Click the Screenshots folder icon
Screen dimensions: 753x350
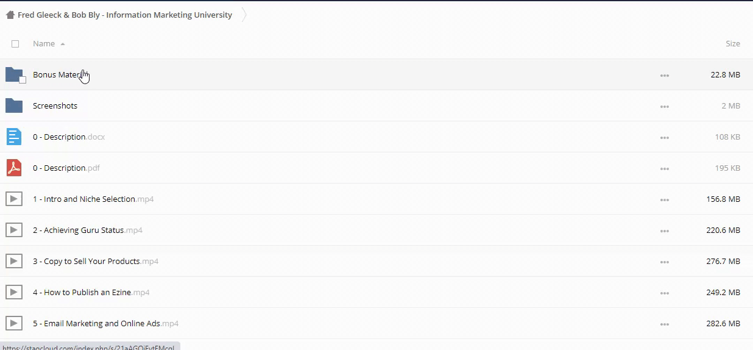point(14,105)
